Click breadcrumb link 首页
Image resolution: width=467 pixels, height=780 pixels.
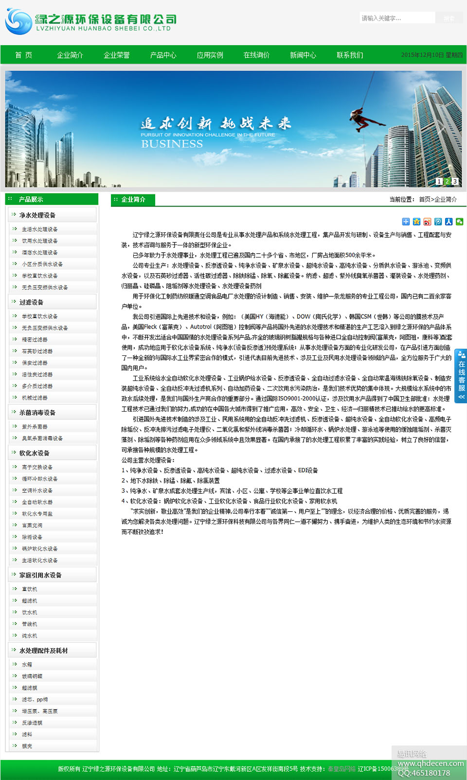(x=425, y=199)
